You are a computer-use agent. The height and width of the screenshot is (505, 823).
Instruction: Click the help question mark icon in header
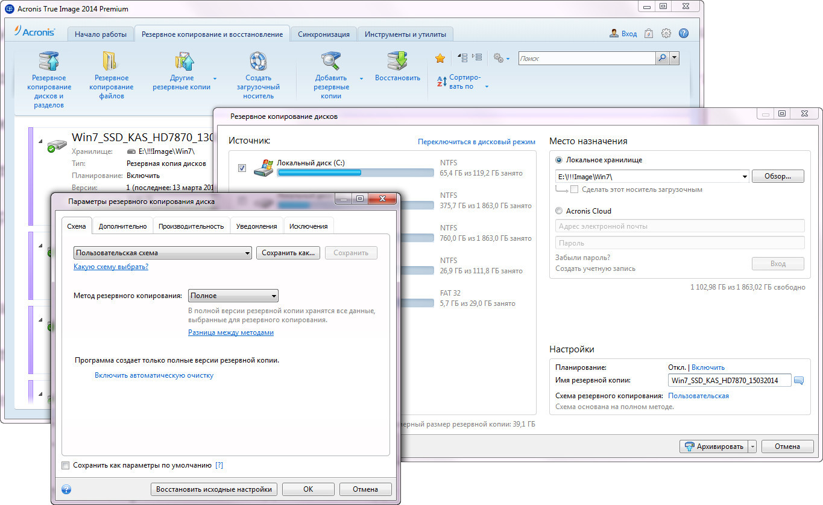pos(684,34)
